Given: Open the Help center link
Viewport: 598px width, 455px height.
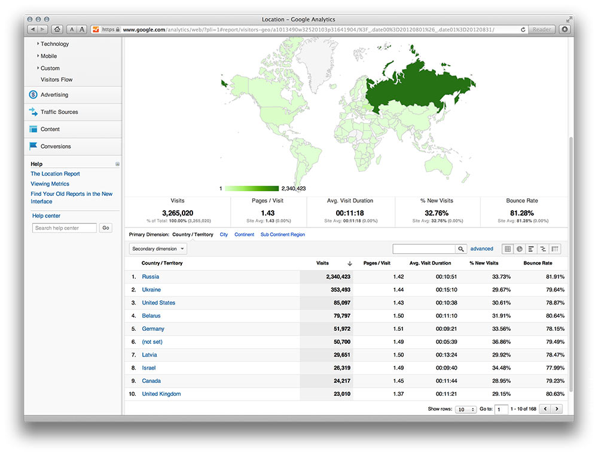Looking at the screenshot, I should coord(46,216).
